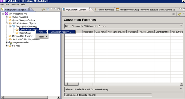Click the Destinations folder icon
Image resolution: width=185 pixels, height=99 pixels.
(17, 33)
